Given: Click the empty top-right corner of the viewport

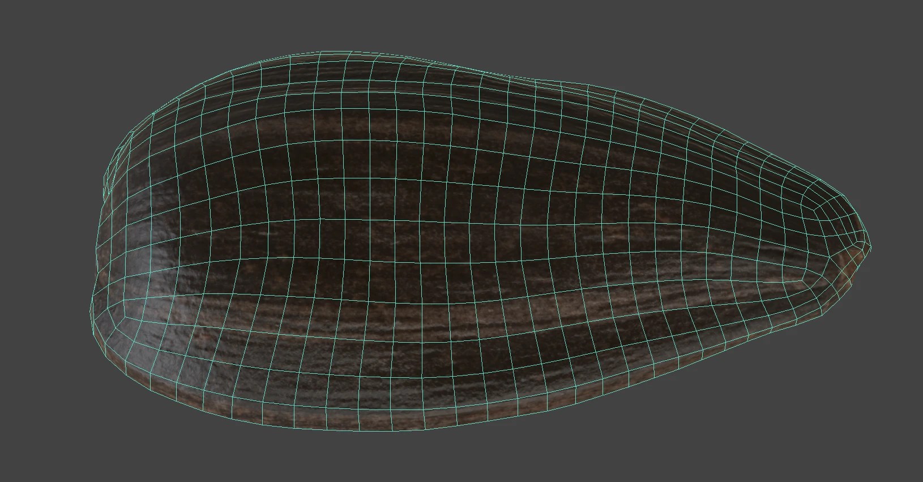Looking at the screenshot, I should [x=900, y=23].
